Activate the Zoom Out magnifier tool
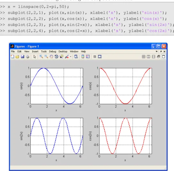This screenshot has height=171, width=174. click(46, 57)
